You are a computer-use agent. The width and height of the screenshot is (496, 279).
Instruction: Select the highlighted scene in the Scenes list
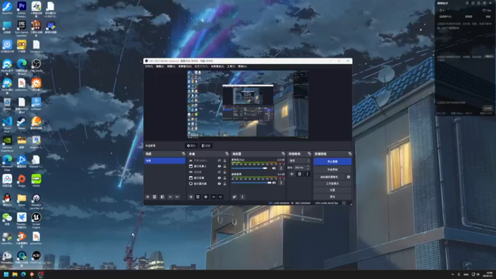pyautogui.click(x=165, y=161)
